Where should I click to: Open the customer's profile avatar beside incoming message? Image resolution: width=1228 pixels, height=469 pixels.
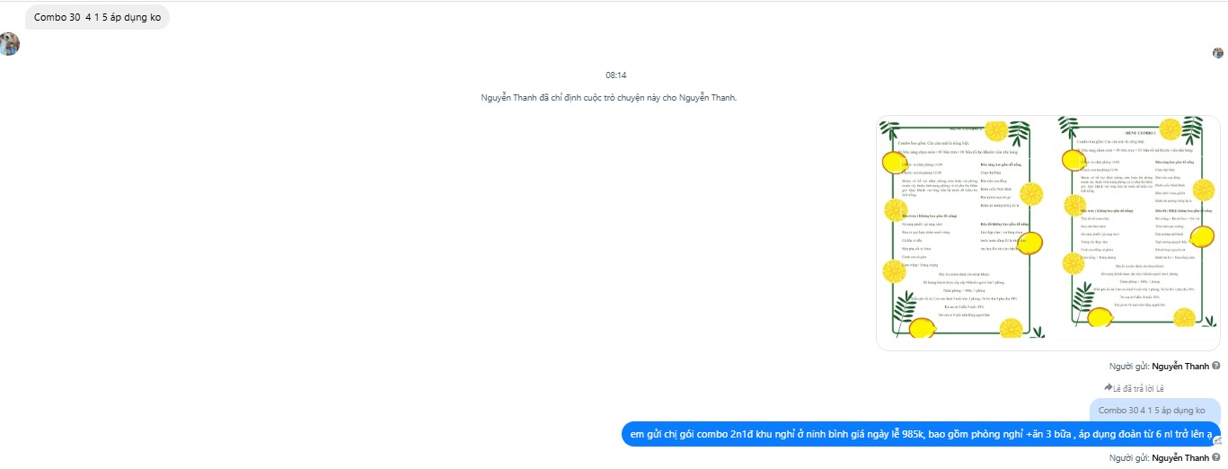[9, 43]
